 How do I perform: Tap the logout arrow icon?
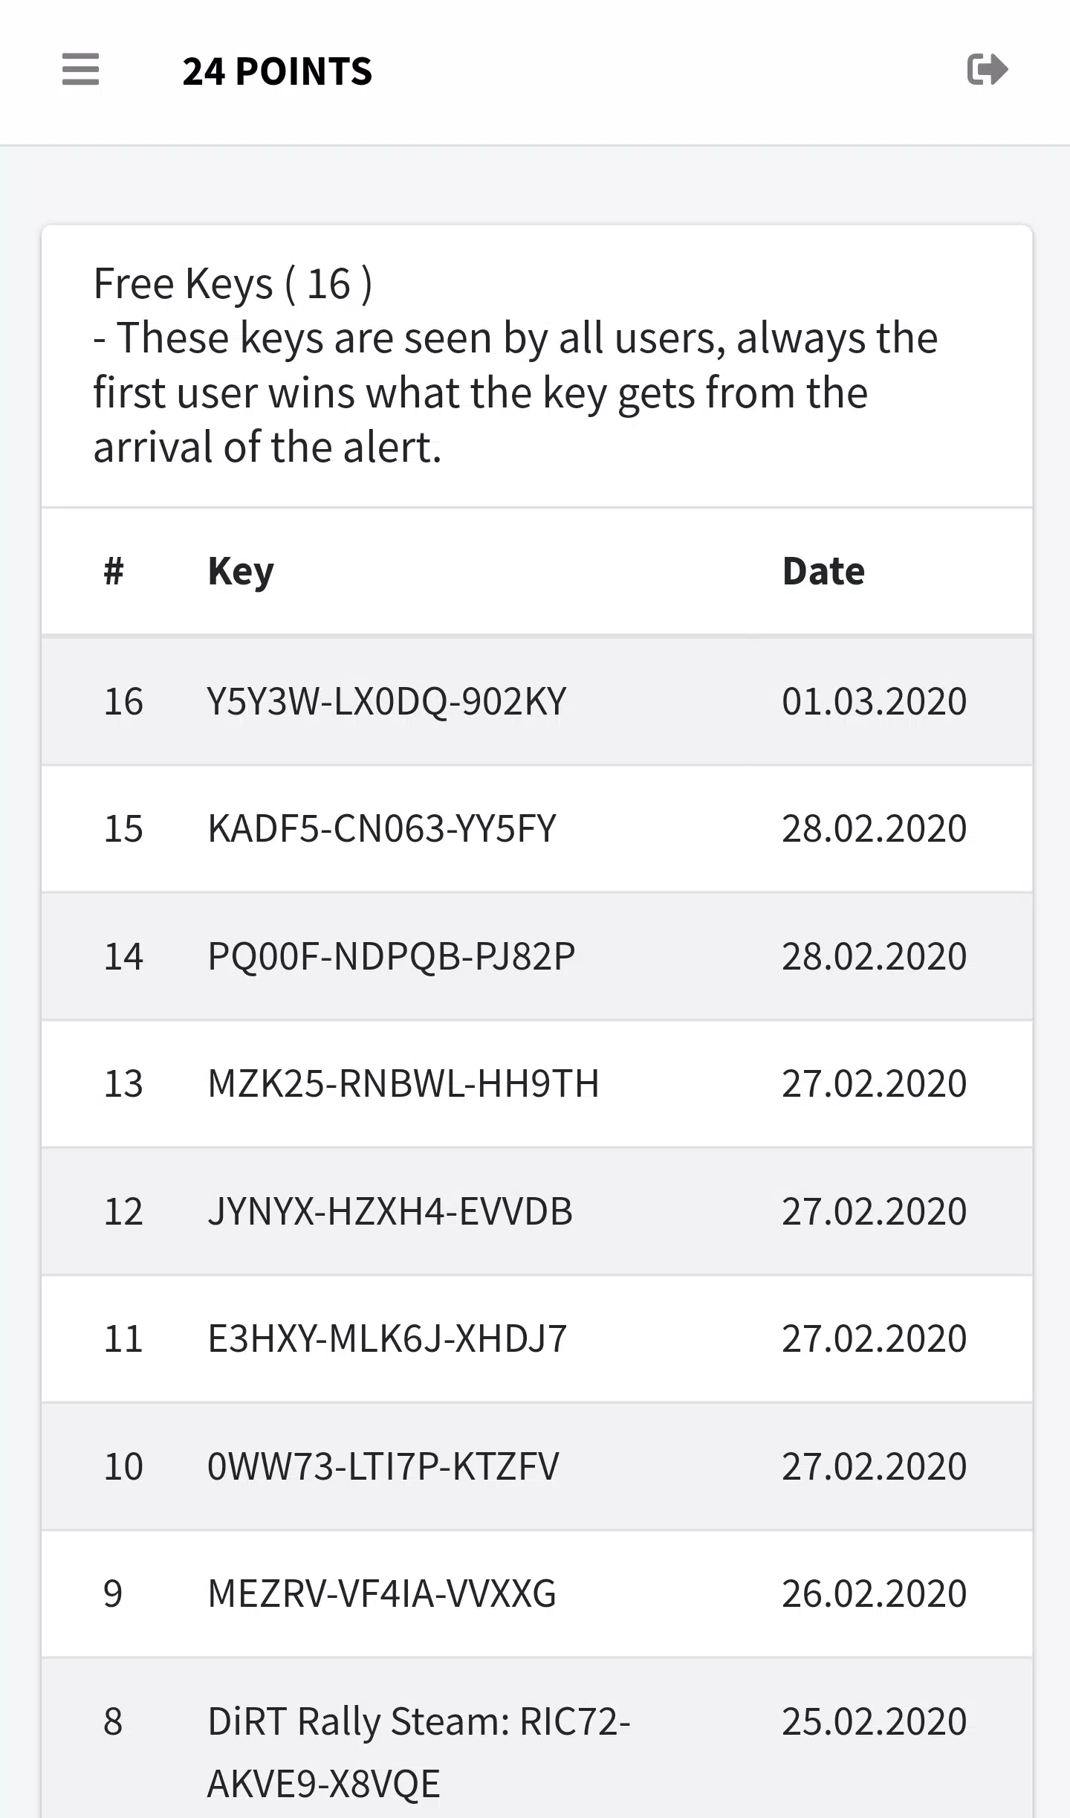[x=988, y=69]
